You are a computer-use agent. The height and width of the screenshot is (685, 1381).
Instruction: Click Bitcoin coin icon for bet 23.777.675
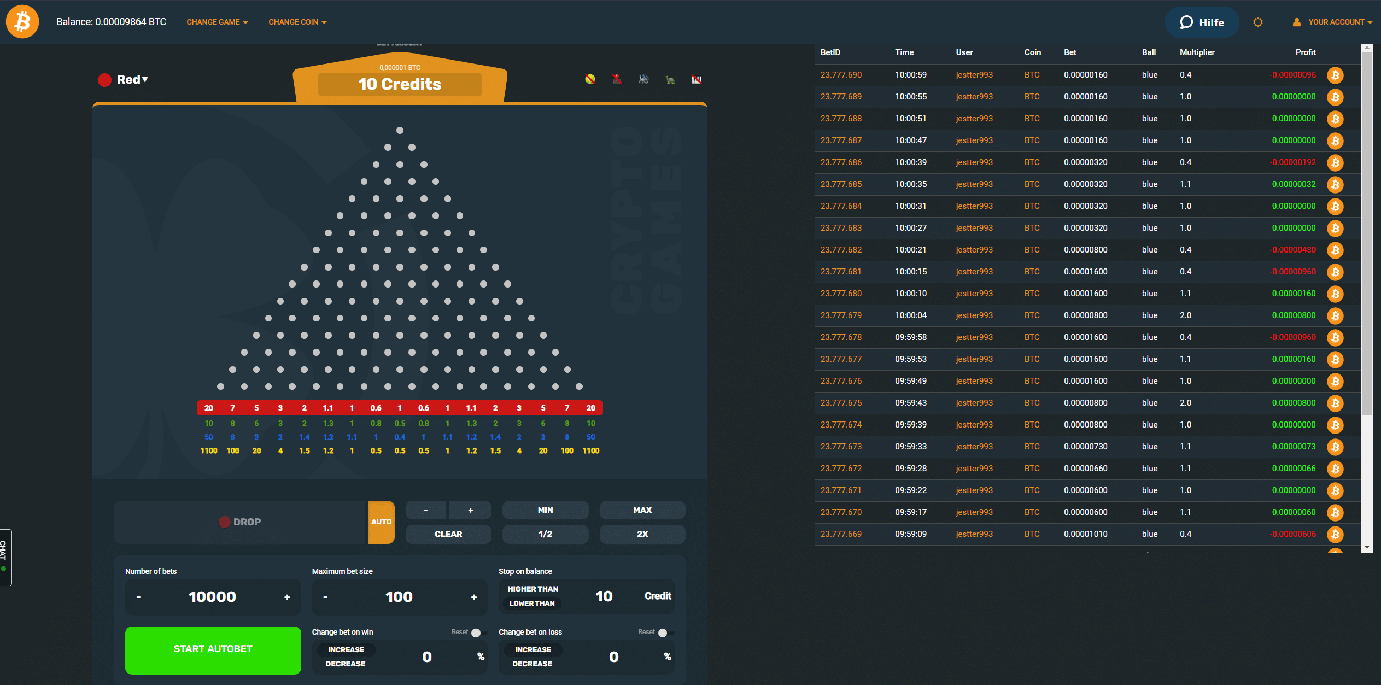coord(1335,403)
